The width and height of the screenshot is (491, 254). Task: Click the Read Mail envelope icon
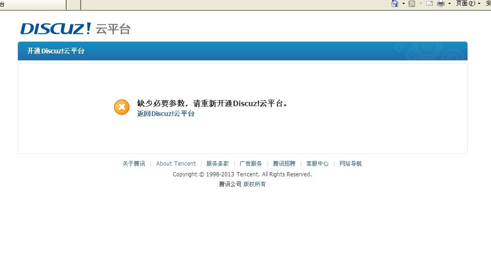click(430, 3)
